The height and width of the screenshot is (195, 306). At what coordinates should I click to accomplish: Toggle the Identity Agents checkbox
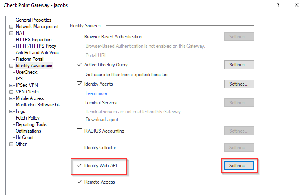(80, 84)
